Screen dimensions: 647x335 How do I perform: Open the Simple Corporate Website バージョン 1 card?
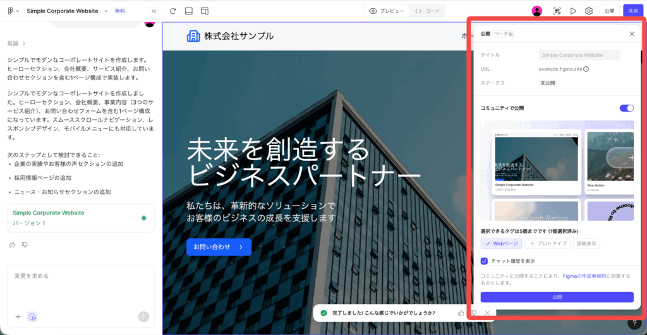click(81, 218)
